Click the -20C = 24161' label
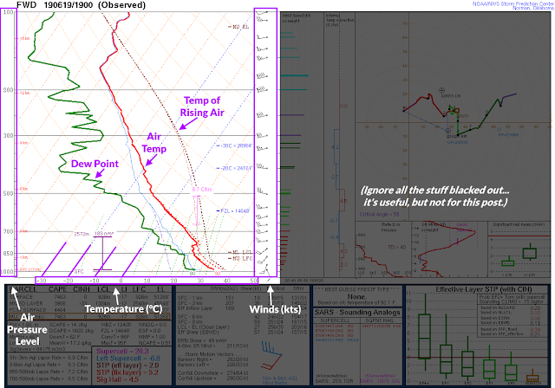555x388 pixels. tap(234, 168)
